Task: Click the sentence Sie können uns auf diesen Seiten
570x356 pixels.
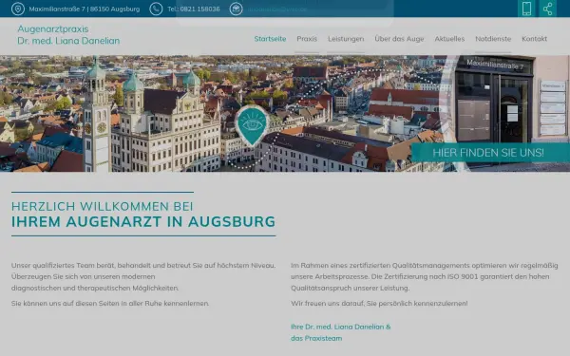Action: point(110,304)
